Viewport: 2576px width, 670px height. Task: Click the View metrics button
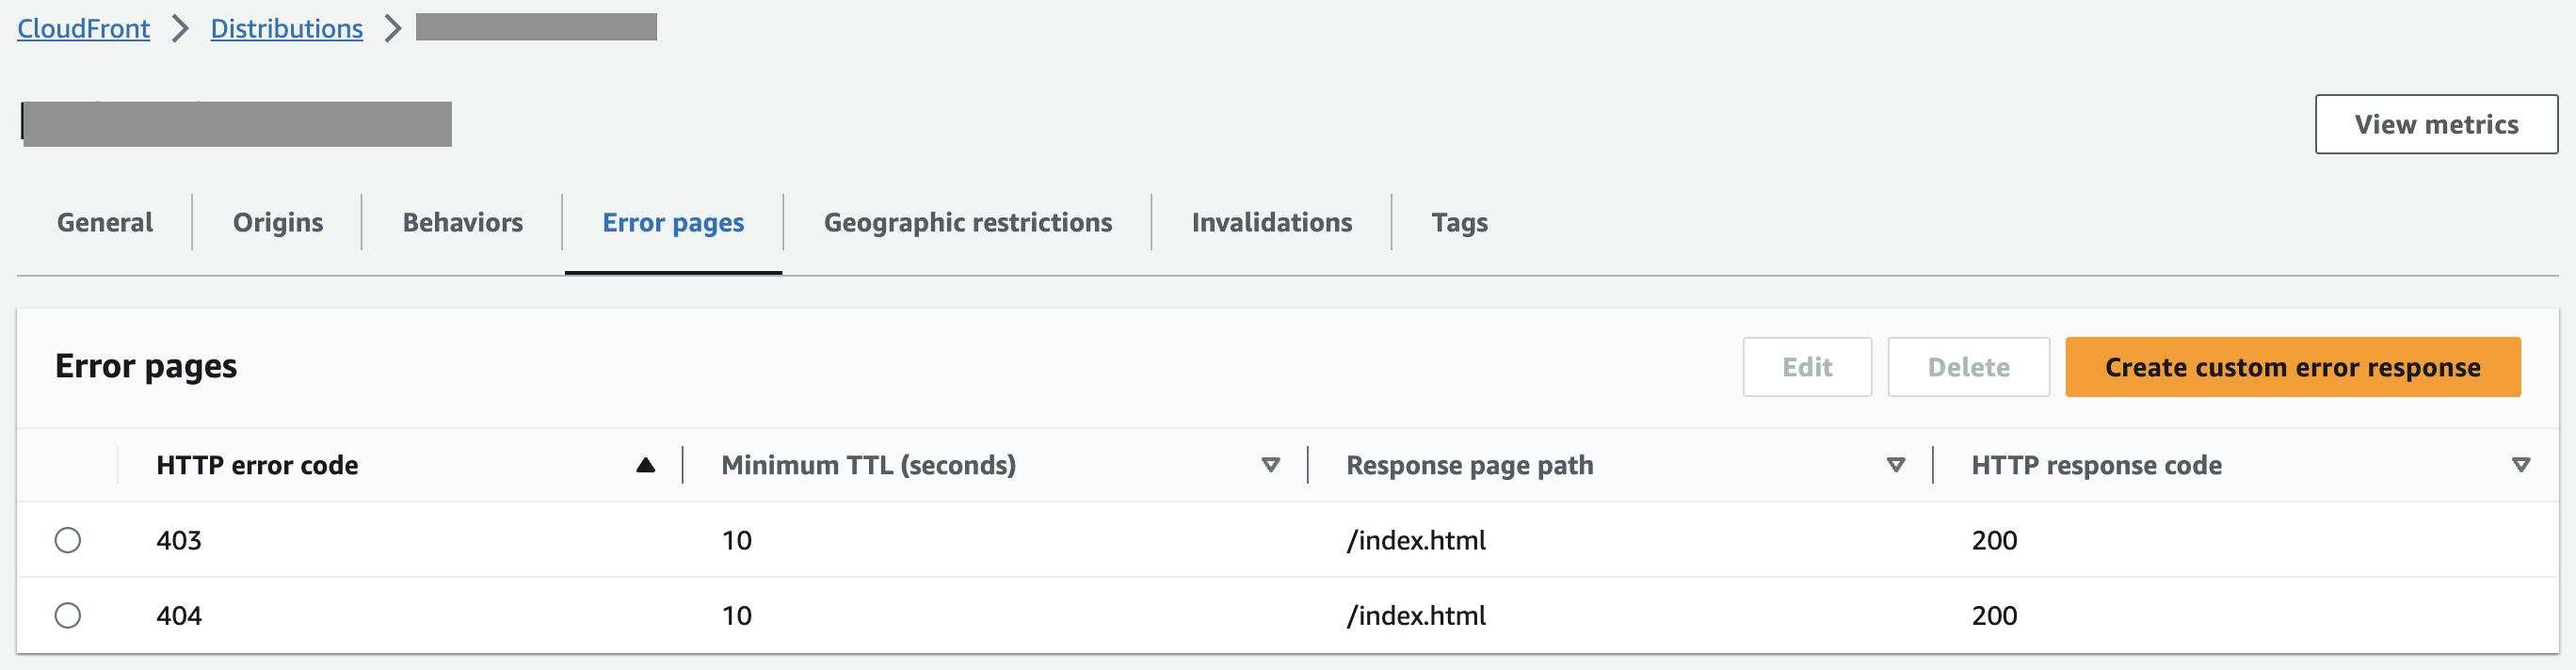click(2435, 124)
